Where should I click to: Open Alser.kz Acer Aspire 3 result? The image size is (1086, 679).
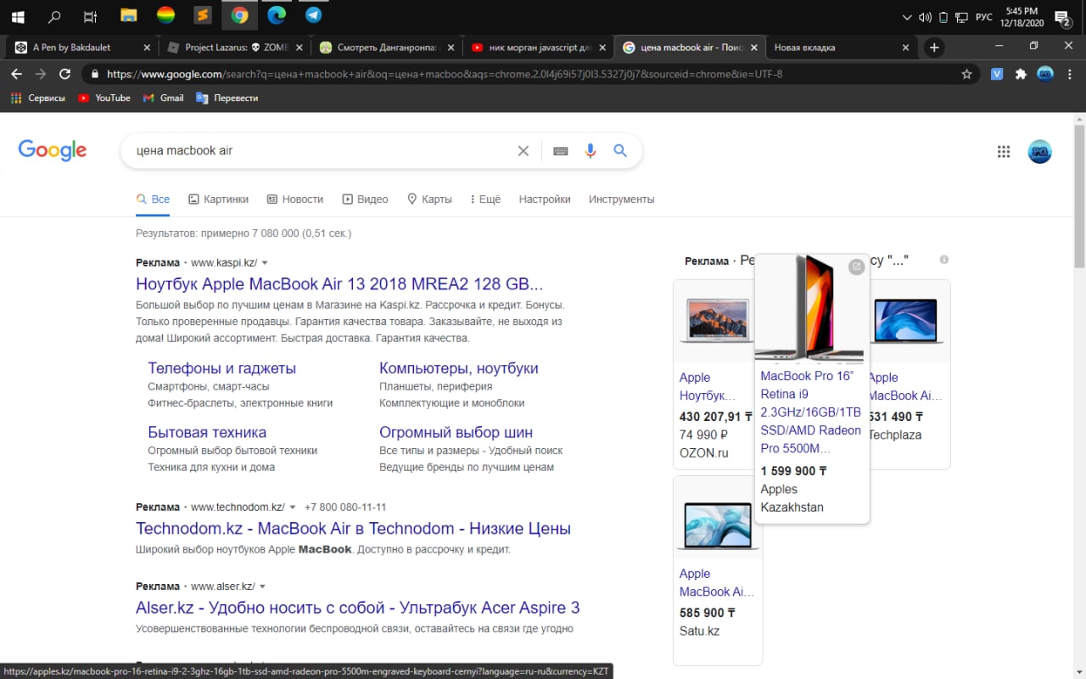click(x=358, y=609)
